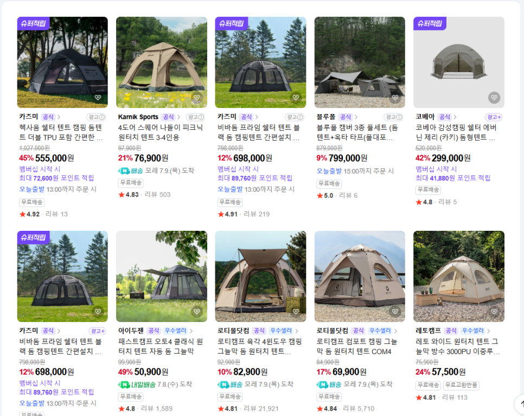Click 우수셀러 badge beside 아이두젠
The height and width of the screenshot is (416, 524).
point(175,331)
